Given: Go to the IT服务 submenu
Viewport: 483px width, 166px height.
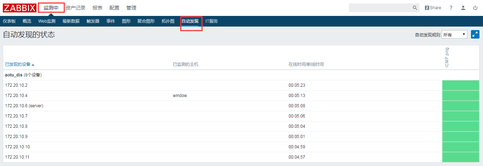Looking at the screenshot, I should (211, 21).
